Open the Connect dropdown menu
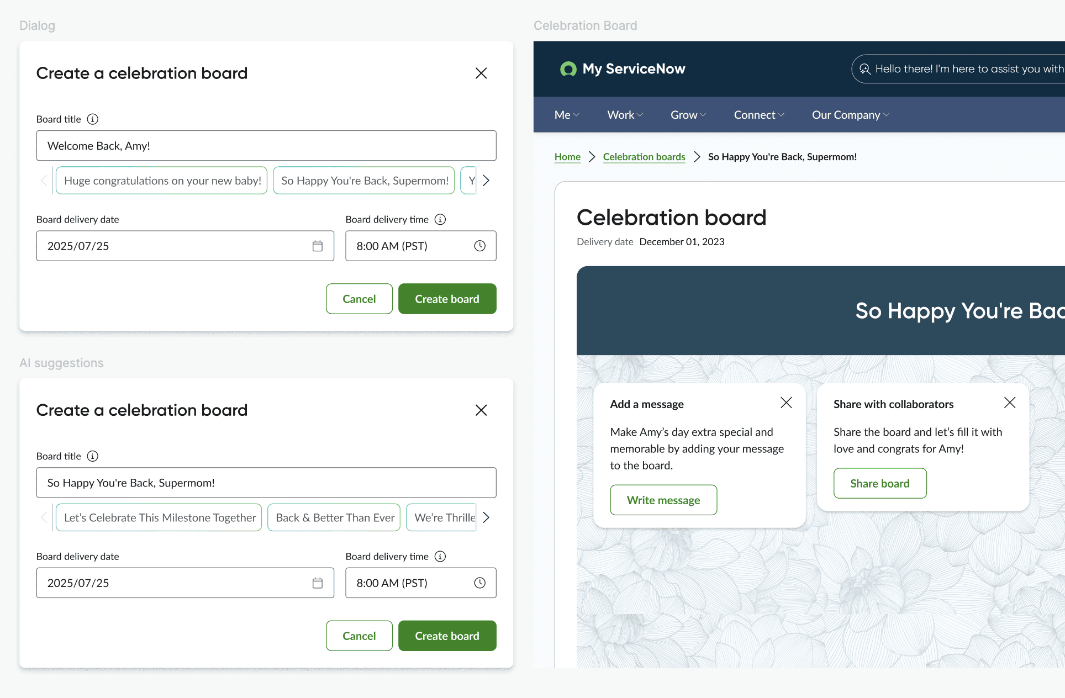This screenshot has height=698, width=1065. tap(758, 115)
